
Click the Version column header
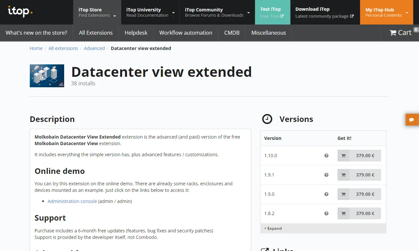[x=273, y=138]
